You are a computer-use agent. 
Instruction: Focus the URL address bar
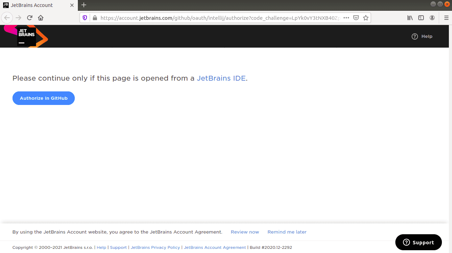coord(220,18)
